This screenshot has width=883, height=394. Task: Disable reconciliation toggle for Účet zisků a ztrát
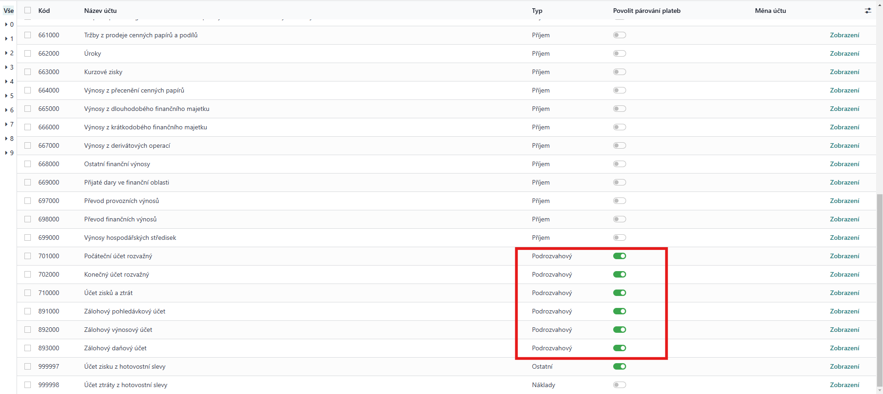pos(619,293)
